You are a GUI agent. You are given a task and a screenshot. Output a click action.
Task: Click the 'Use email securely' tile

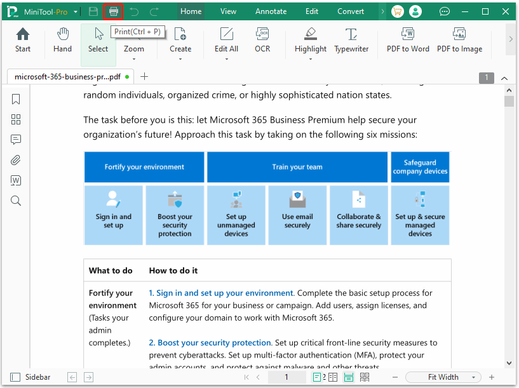click(297, 215)
